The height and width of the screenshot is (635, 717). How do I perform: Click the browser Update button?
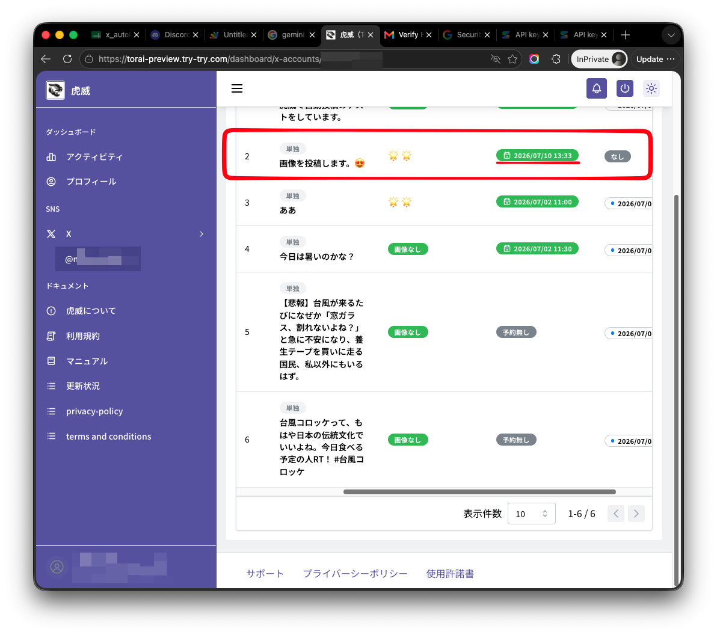pos(655,59)
